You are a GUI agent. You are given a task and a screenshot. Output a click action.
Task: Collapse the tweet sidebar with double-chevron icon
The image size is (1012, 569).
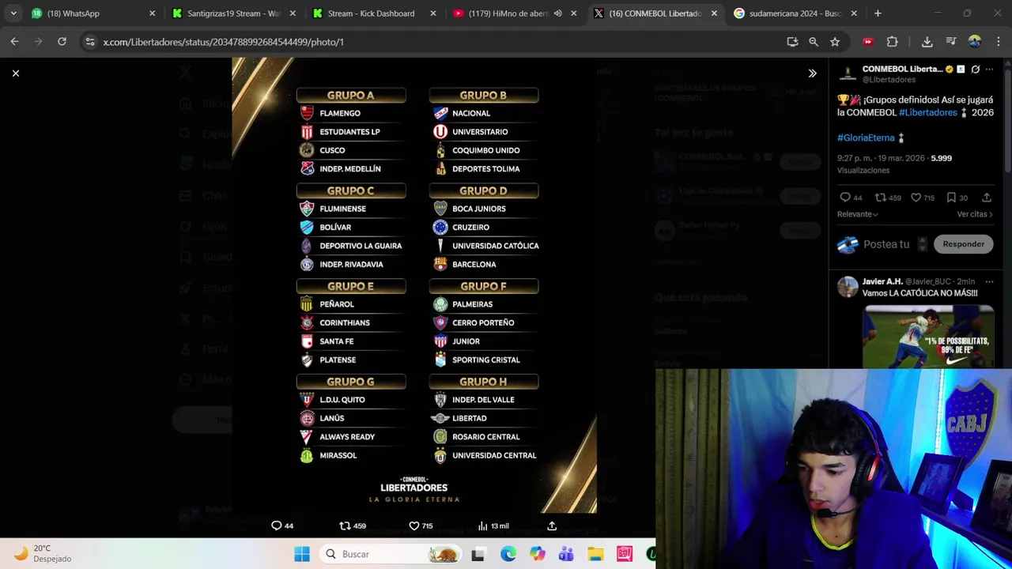tap(812, 73)
